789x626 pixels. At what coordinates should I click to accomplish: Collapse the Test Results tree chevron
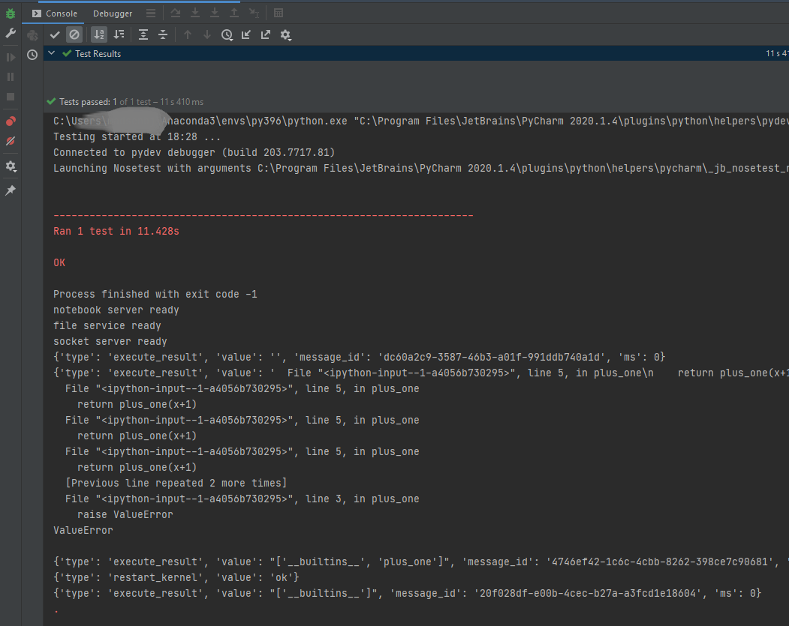(x=51, y=52)
